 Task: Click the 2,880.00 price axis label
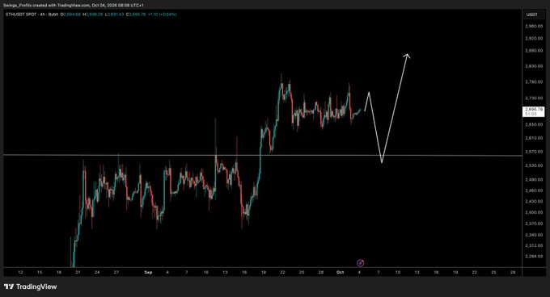(534, 50)
